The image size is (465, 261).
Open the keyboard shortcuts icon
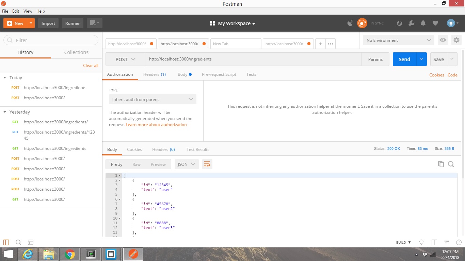coord(447,242)
